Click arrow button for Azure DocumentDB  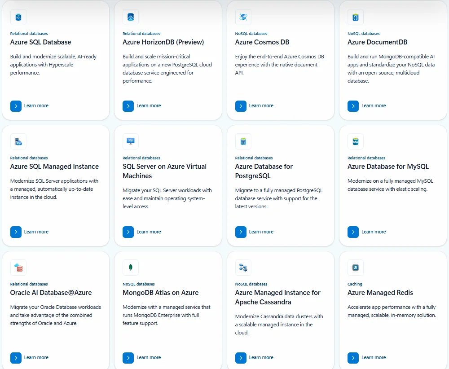(x=353, y=106)
